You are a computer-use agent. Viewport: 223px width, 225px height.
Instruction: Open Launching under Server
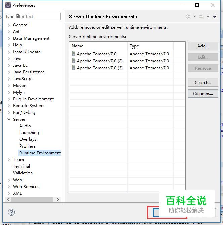click(29, 133)
